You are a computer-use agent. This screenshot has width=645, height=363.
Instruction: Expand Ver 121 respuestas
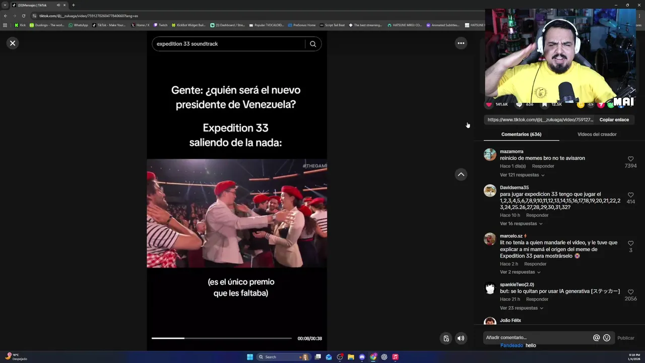coord(522,175)
